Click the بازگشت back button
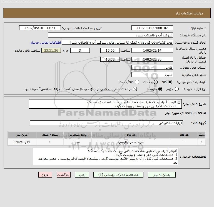Viewport: 214px width, 207px height. point(64,175)
